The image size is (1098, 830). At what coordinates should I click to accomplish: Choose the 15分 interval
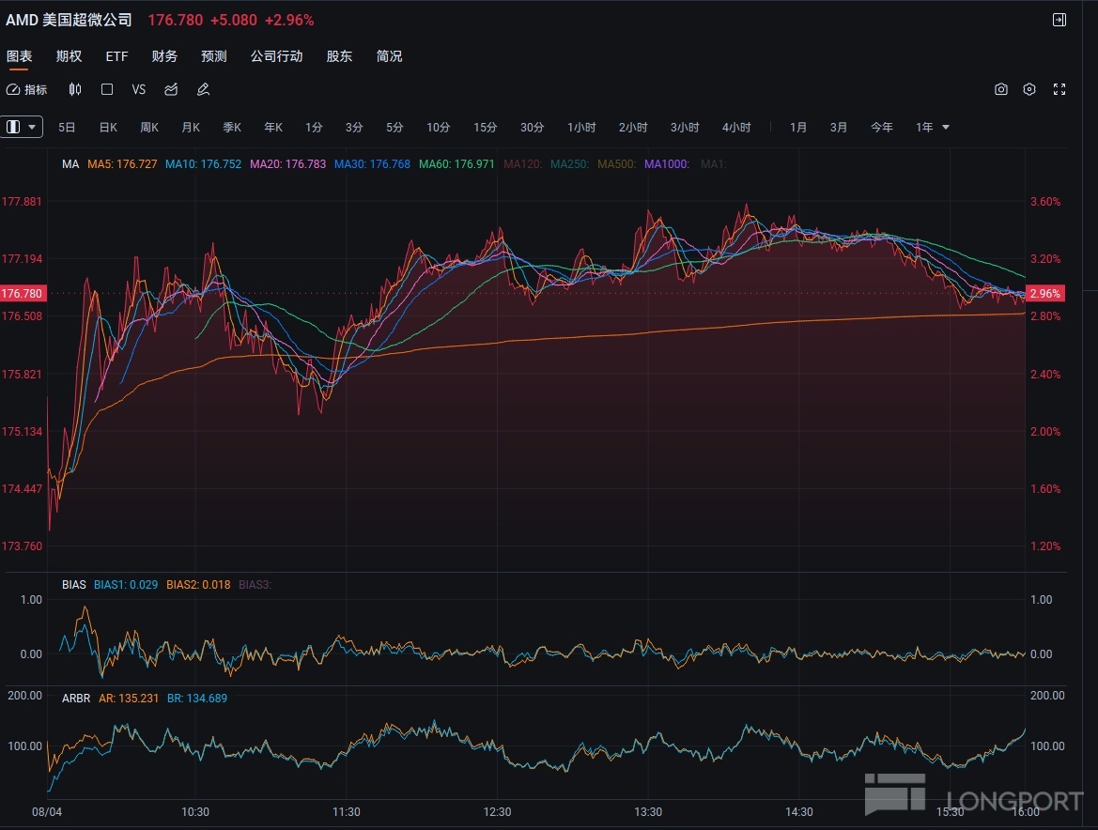485,127
